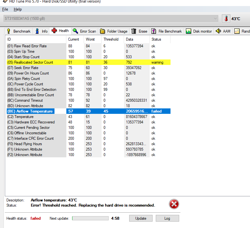The height and width of the screenshot is (228, 250).
Task: Select the (F0) Head Flying Hours row
Action: (x=89, y=144)
